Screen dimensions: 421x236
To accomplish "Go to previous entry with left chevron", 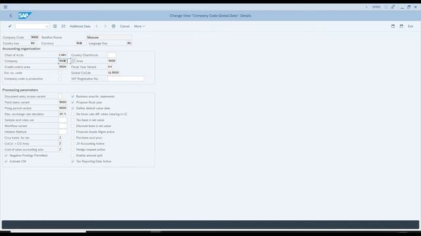I will (97, 26).
